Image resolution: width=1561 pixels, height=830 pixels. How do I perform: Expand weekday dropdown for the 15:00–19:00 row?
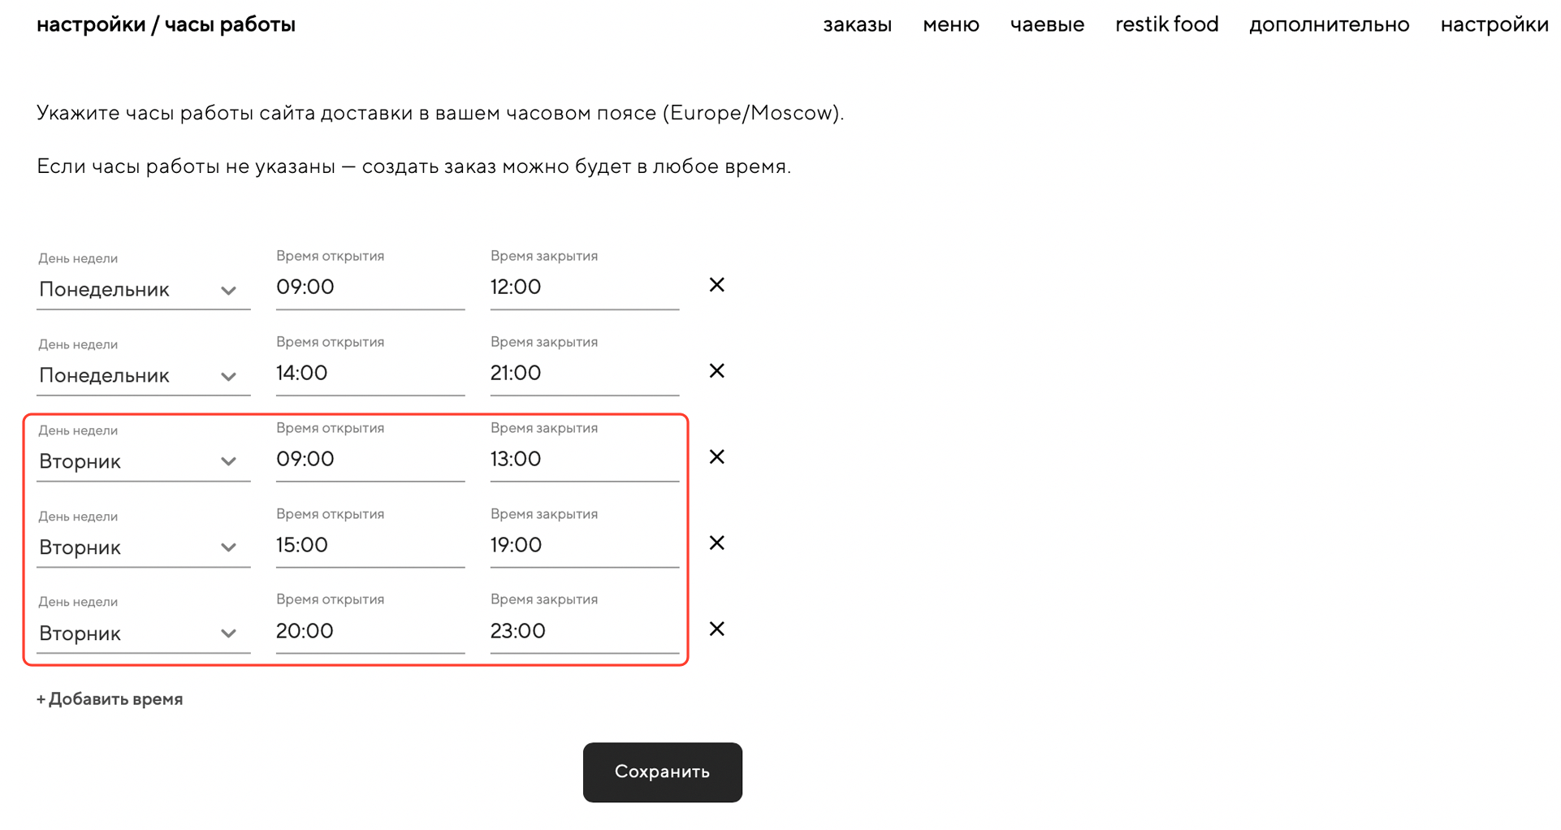(143, 548)
